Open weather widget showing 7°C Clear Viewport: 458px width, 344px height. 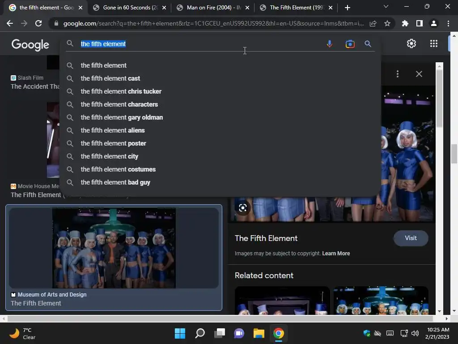(x=23, y=333)
